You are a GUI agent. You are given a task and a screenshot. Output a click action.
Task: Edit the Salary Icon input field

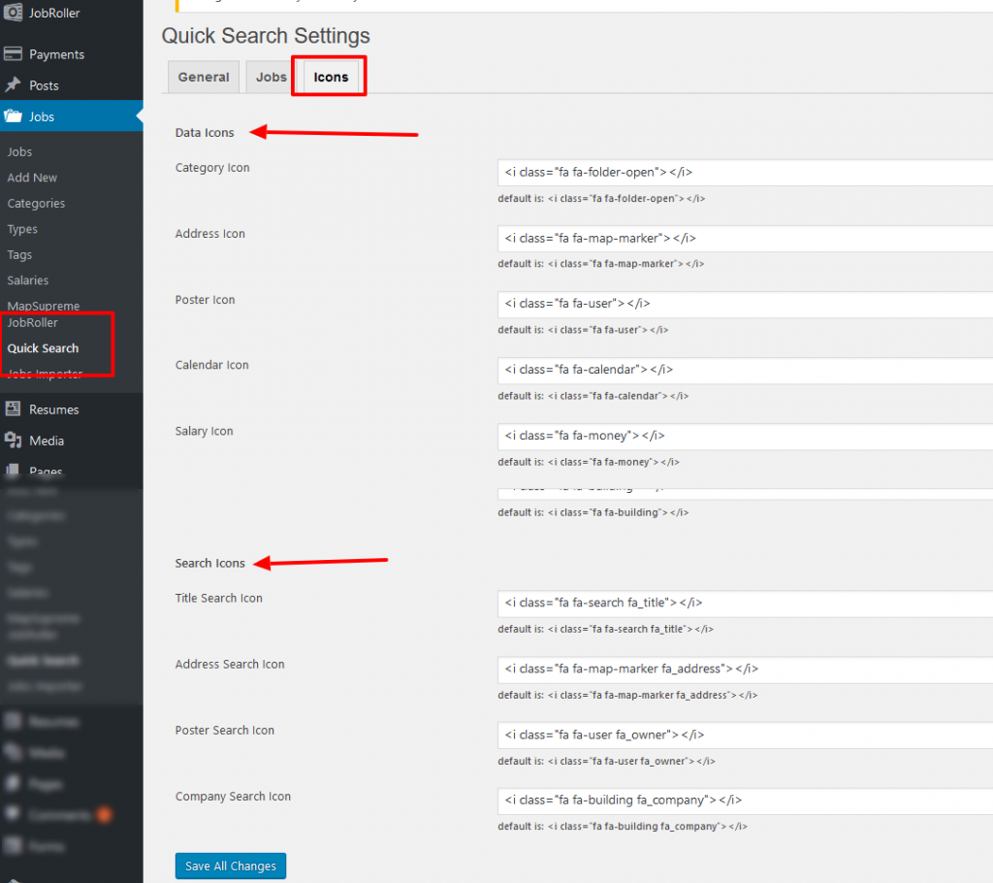(745, 436)
